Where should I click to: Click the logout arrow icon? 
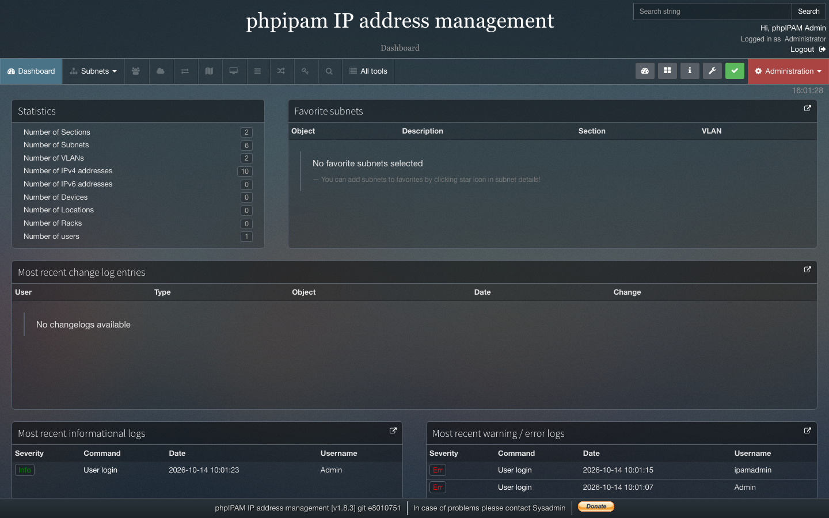pos(822,49)
